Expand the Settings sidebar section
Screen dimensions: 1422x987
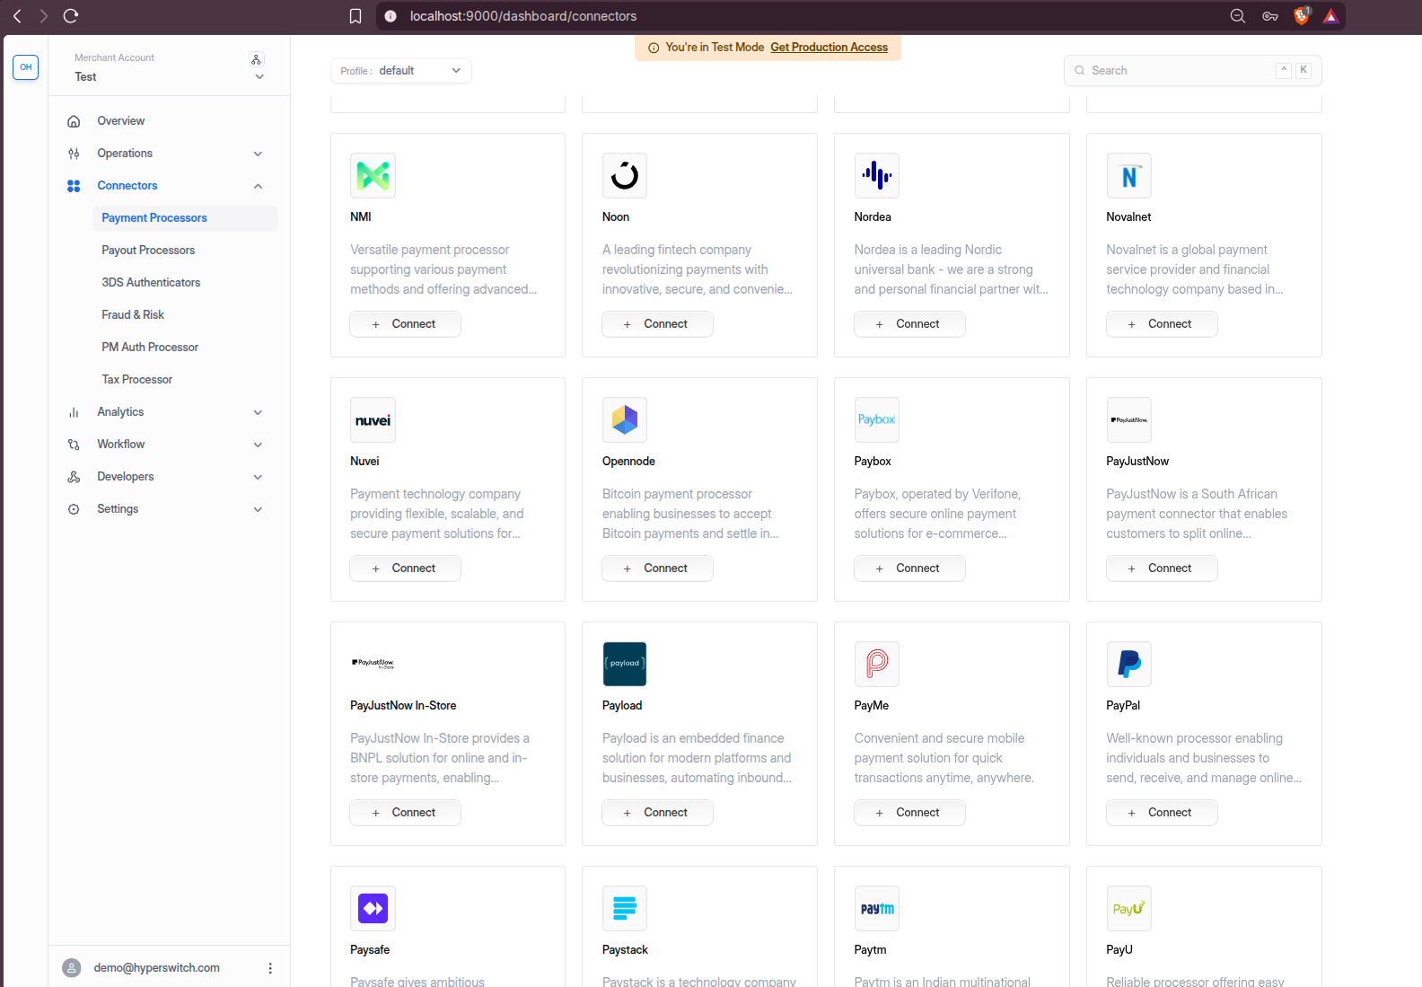(x=169, y=509)
